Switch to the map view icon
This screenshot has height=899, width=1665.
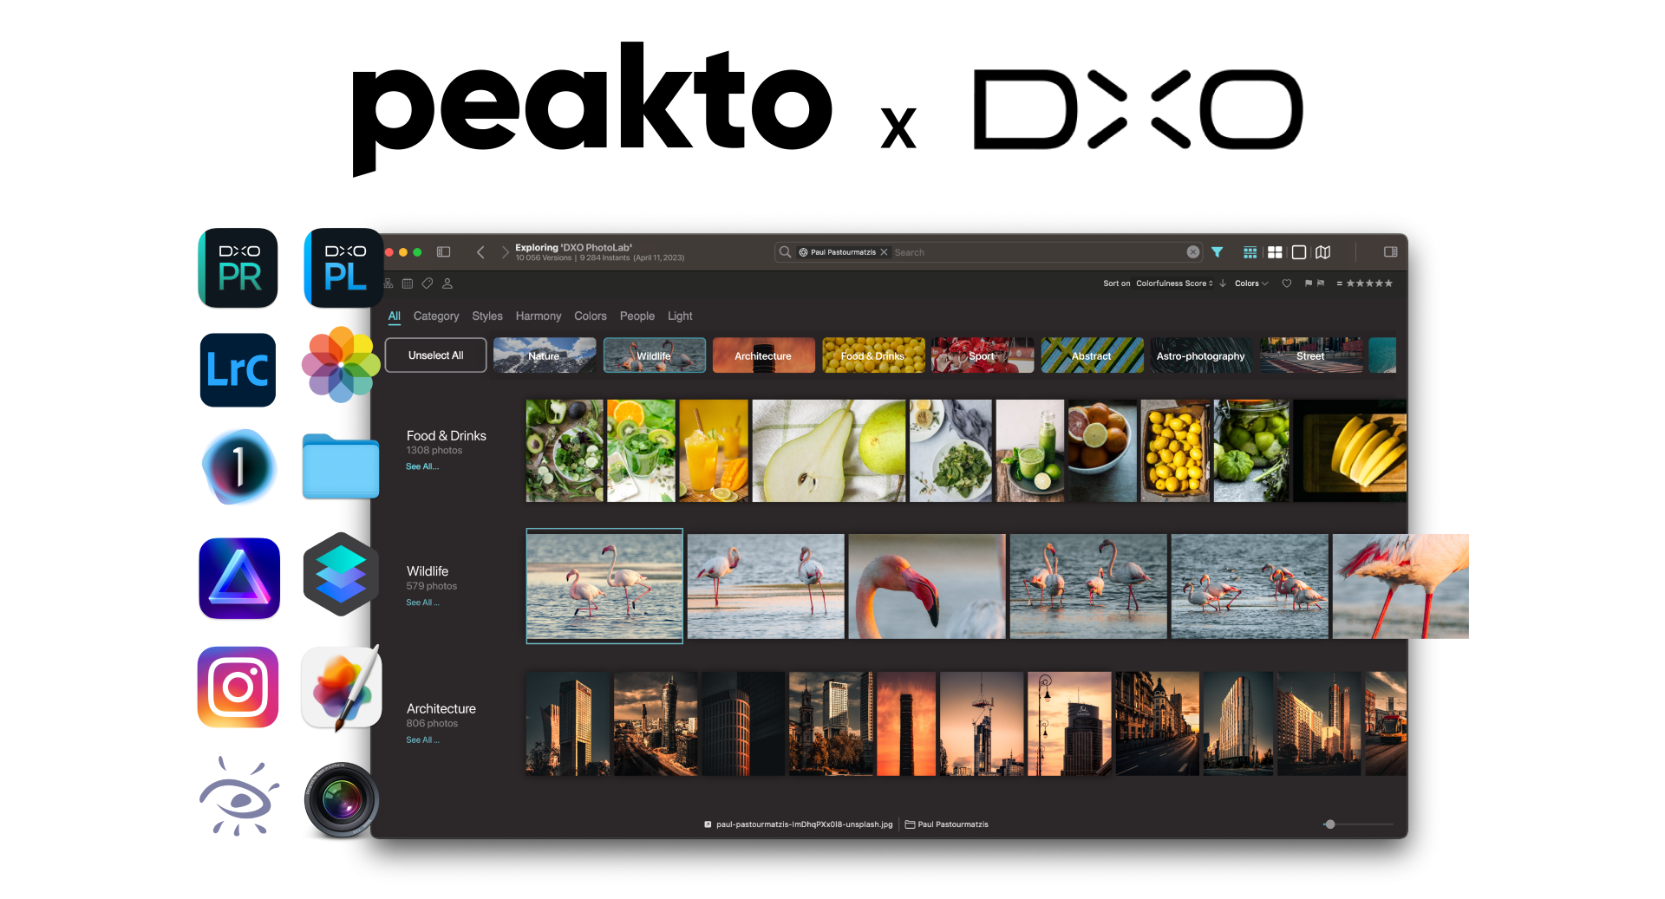(x=1322, y=252)
